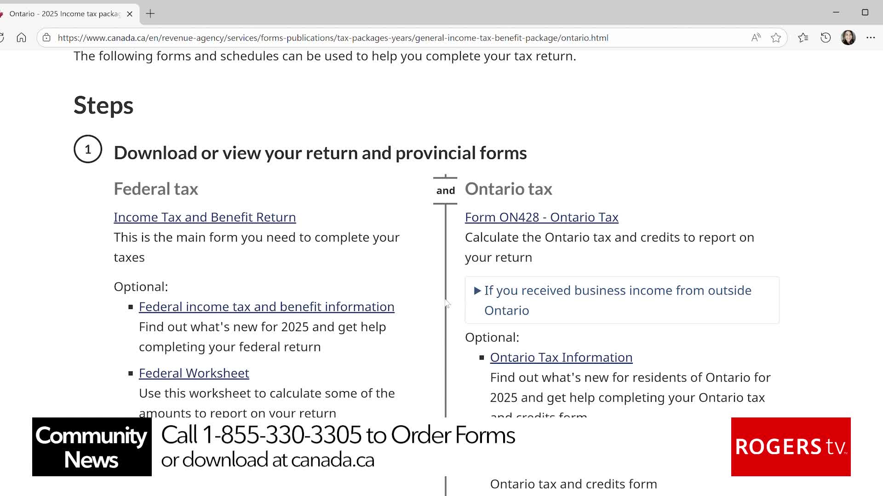Open the Federal Worksheet link
The image size is (883, 496).
pyautogui.click(x=194, y=373)
